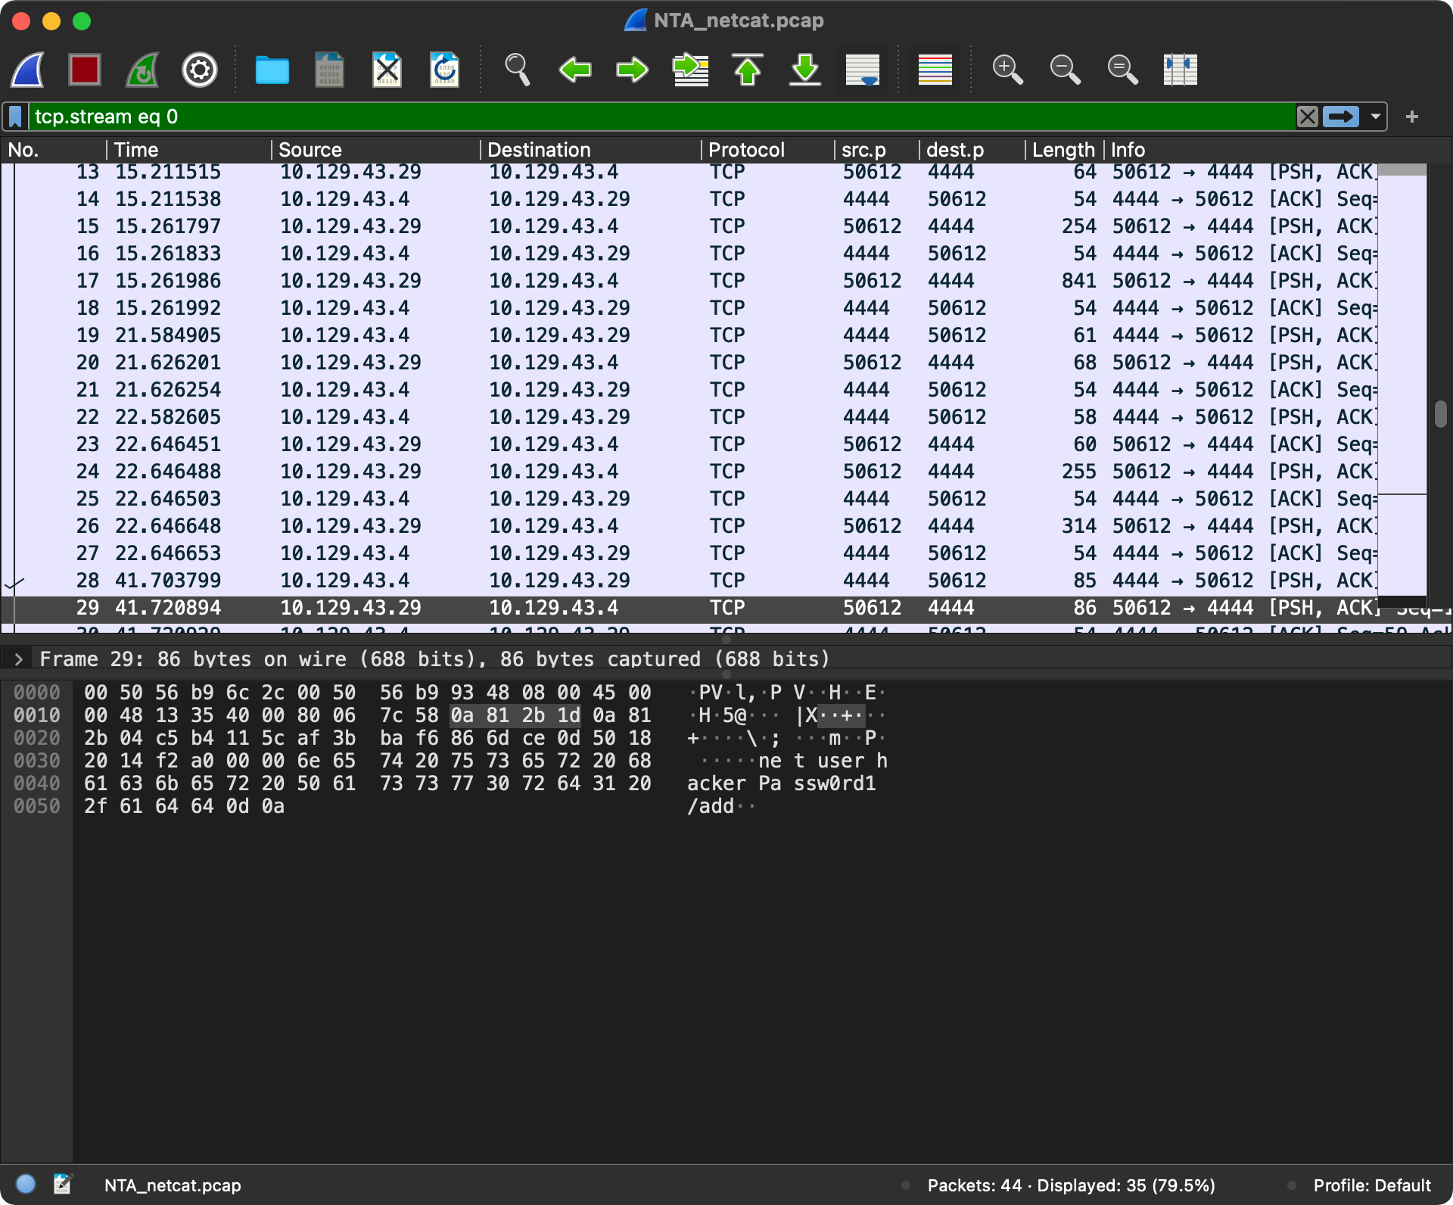Select packet 22 at time 22.582605
This screenshot has height=1205, width=1453.
(689, 417)
